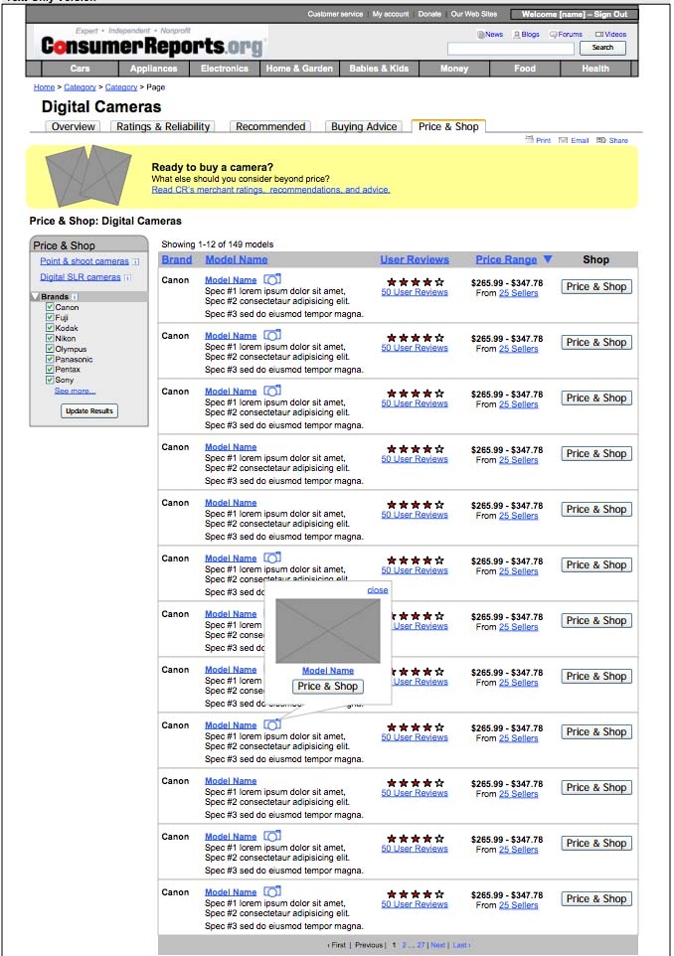The image size is (674, 956).
Task: Click camera icon in sixth product row
Action: coord(272,558)
